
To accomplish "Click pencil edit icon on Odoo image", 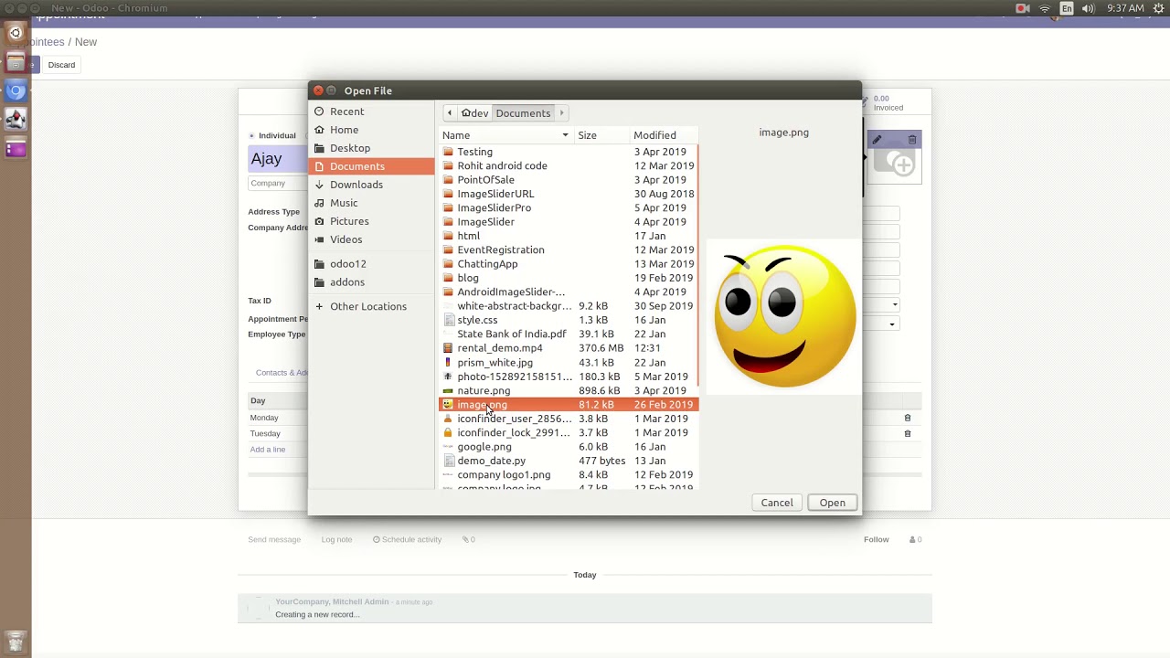I will coord(877,140).
